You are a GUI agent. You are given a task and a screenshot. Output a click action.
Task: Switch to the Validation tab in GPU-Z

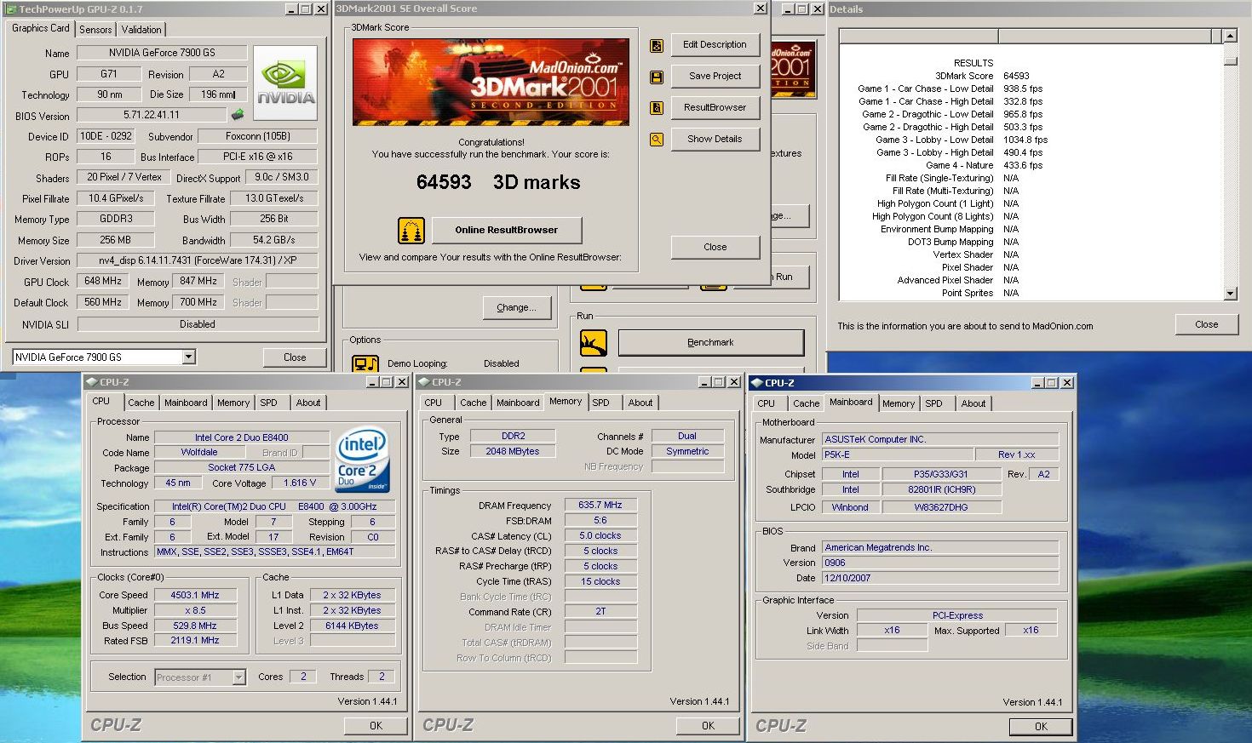pyautogui.click(x=141, y=30)
